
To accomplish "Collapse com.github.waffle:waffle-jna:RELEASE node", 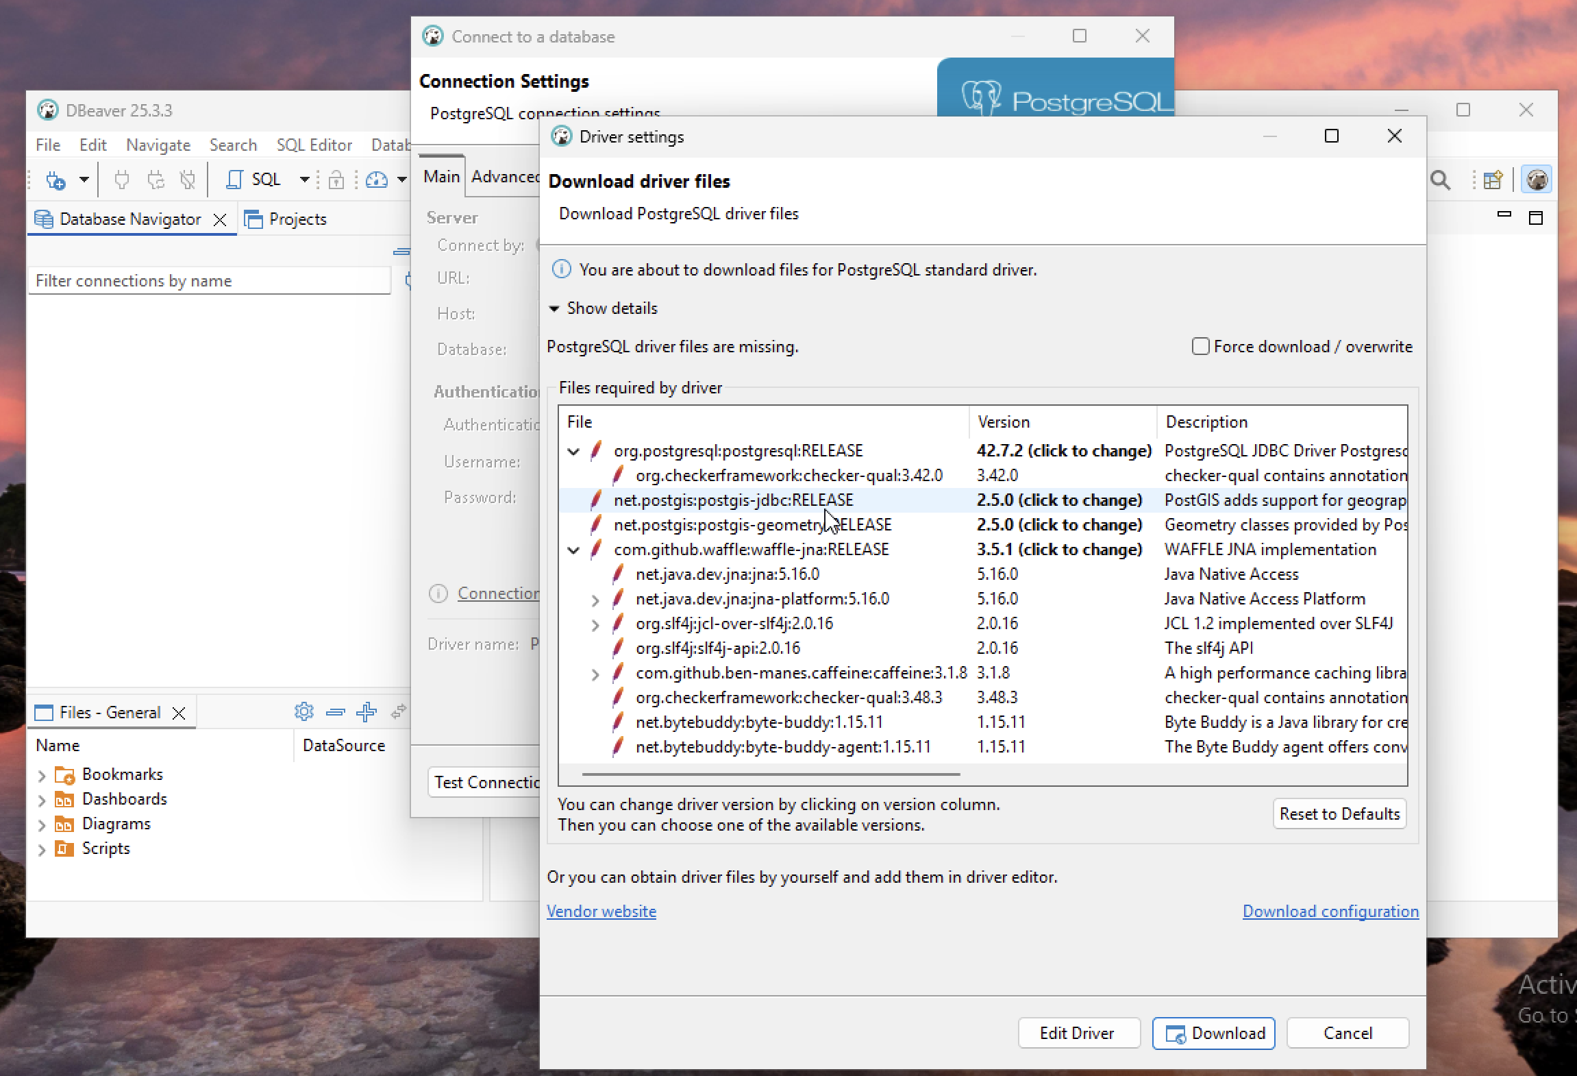I will click(x=573, y=550).
